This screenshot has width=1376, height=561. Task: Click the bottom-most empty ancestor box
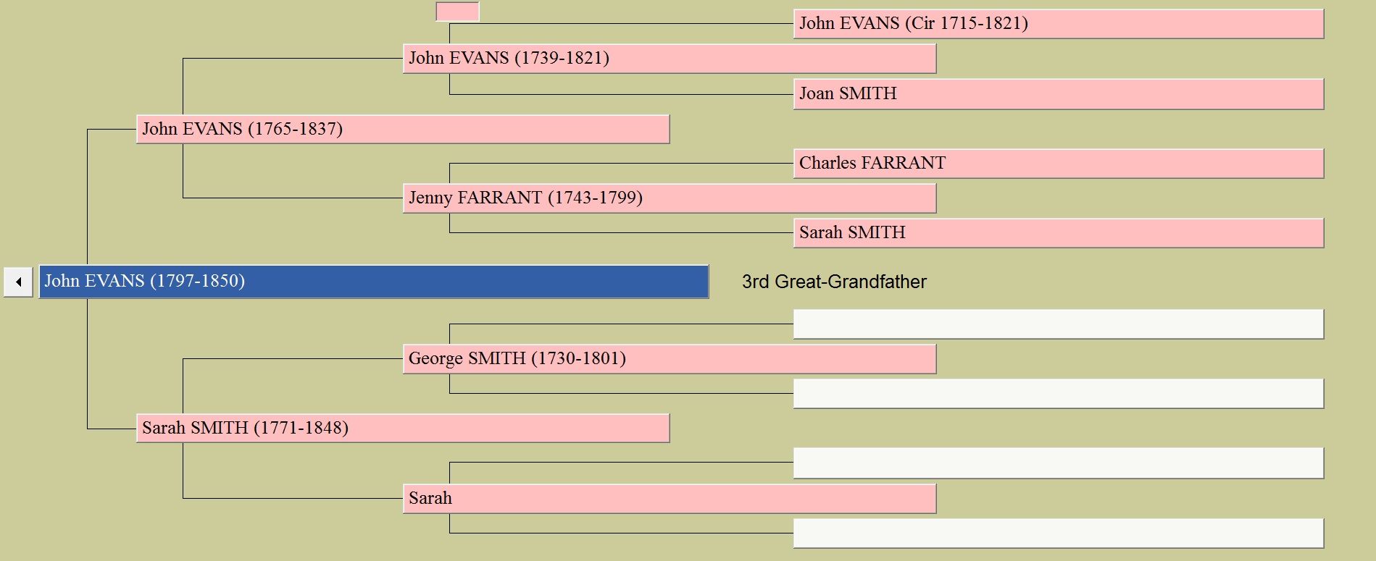(x=1059, y=533)
